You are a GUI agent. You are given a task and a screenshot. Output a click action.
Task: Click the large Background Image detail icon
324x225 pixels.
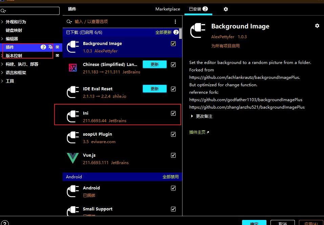[198, 30]
